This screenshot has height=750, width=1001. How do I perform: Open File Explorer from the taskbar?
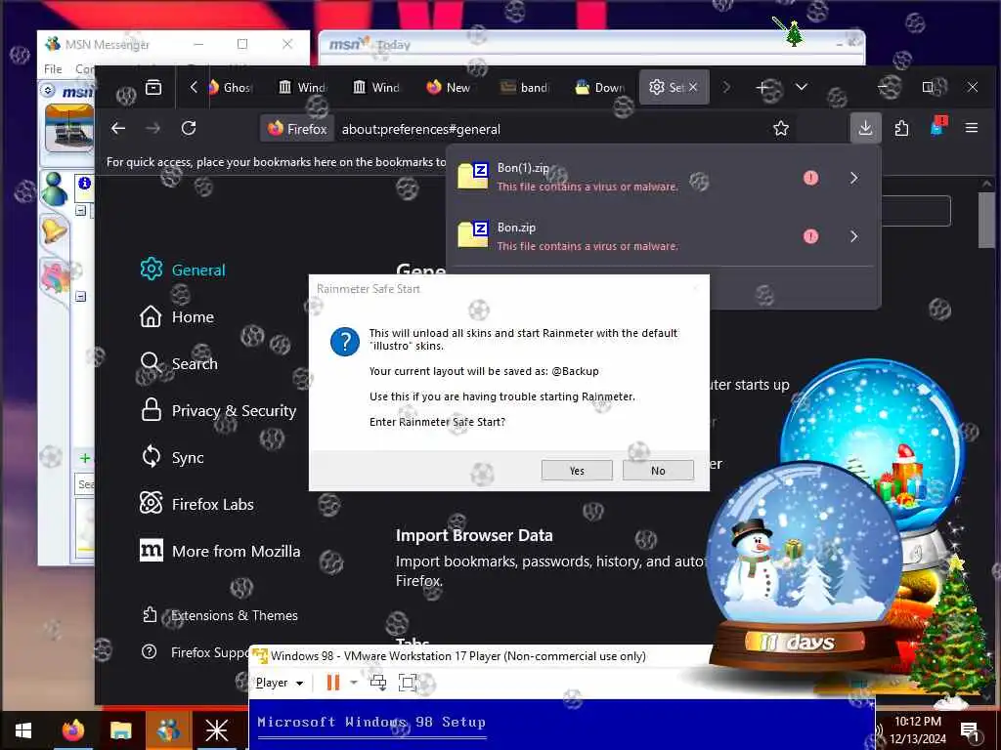(x=120, y=730)
